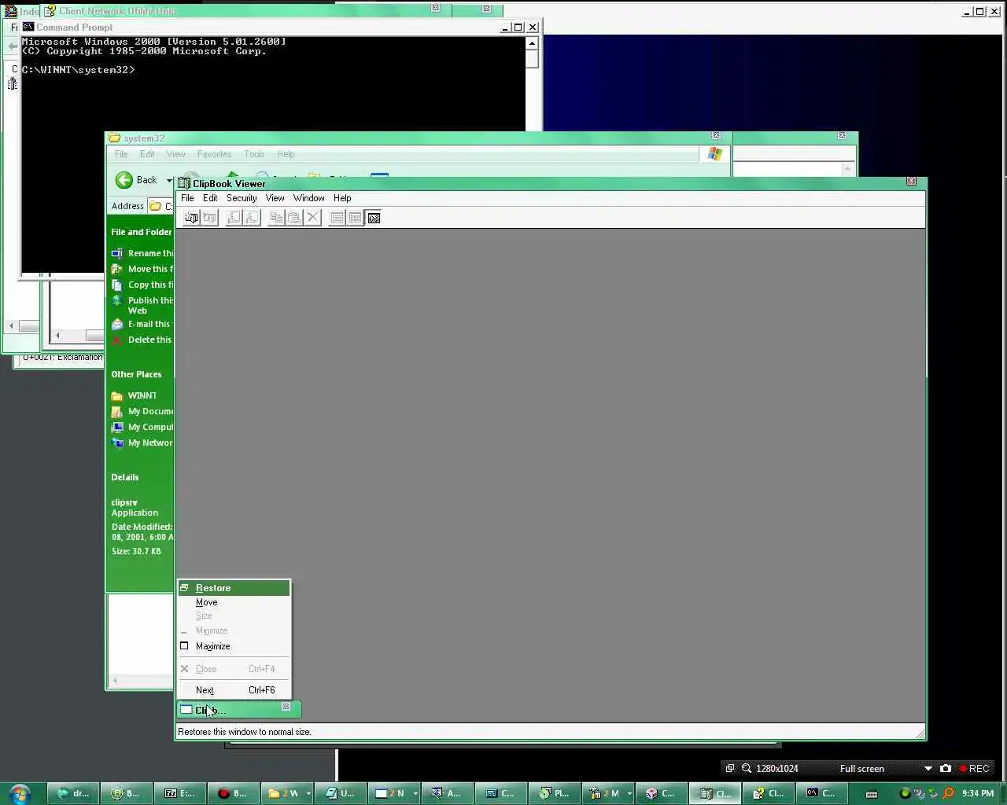Open WINNT folder under Other Places
The image size is (1007, 805).
tap(142, 395)
